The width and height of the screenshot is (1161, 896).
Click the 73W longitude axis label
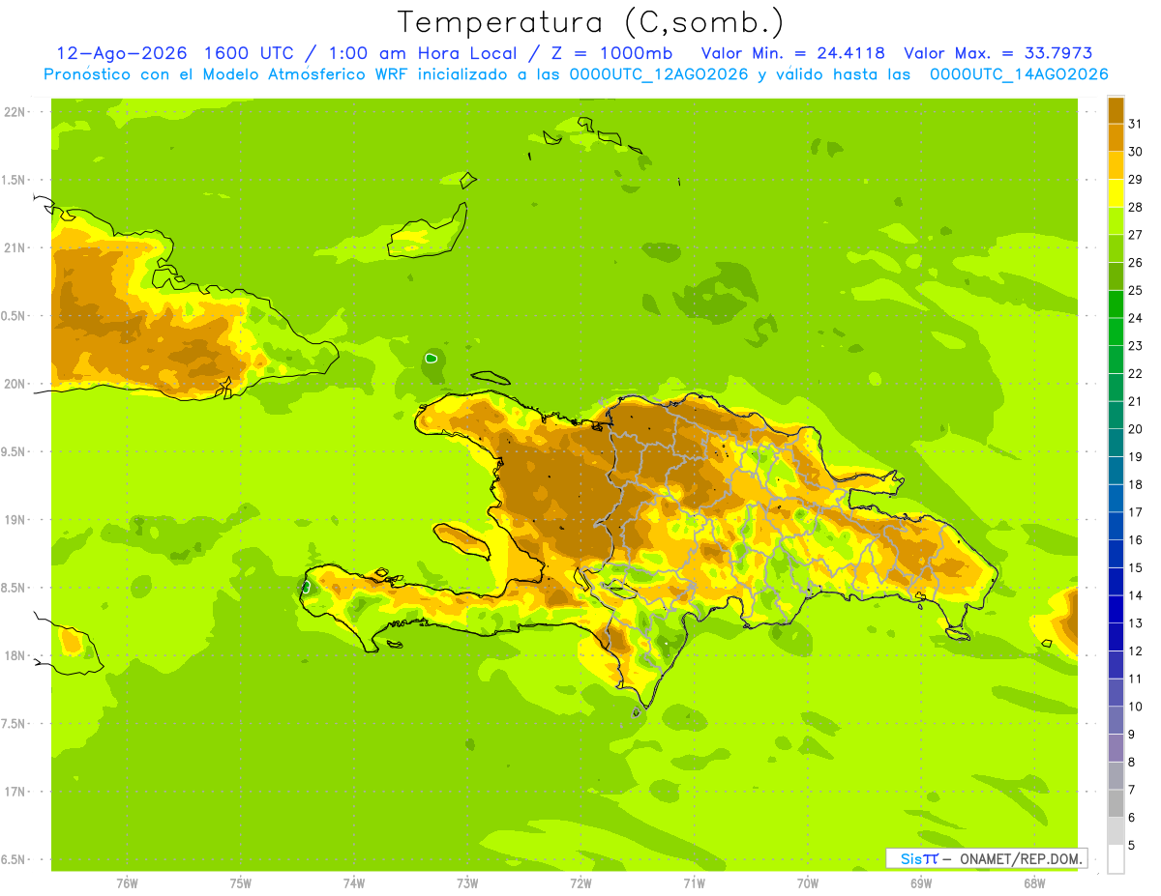pyautogui.click(x=467, y=883)
